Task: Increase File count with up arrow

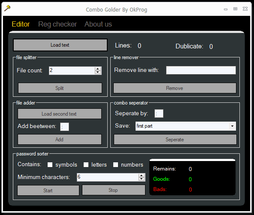Action: [x=98, y=69]
